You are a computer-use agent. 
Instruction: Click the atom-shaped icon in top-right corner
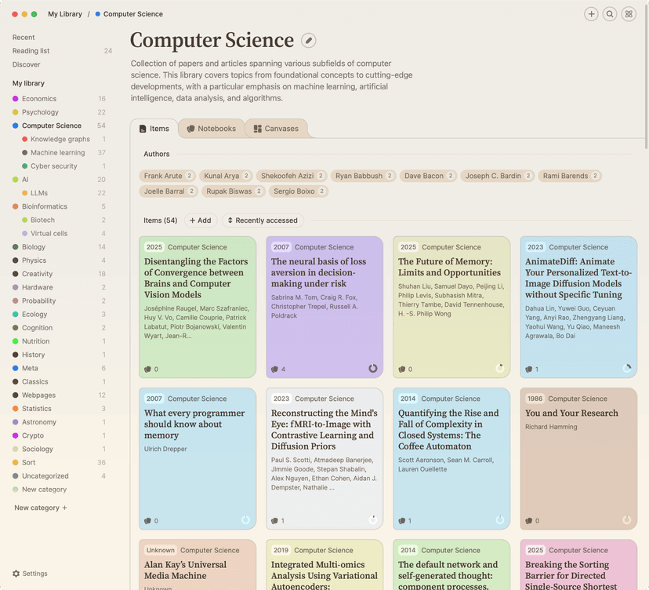[628, 14]
